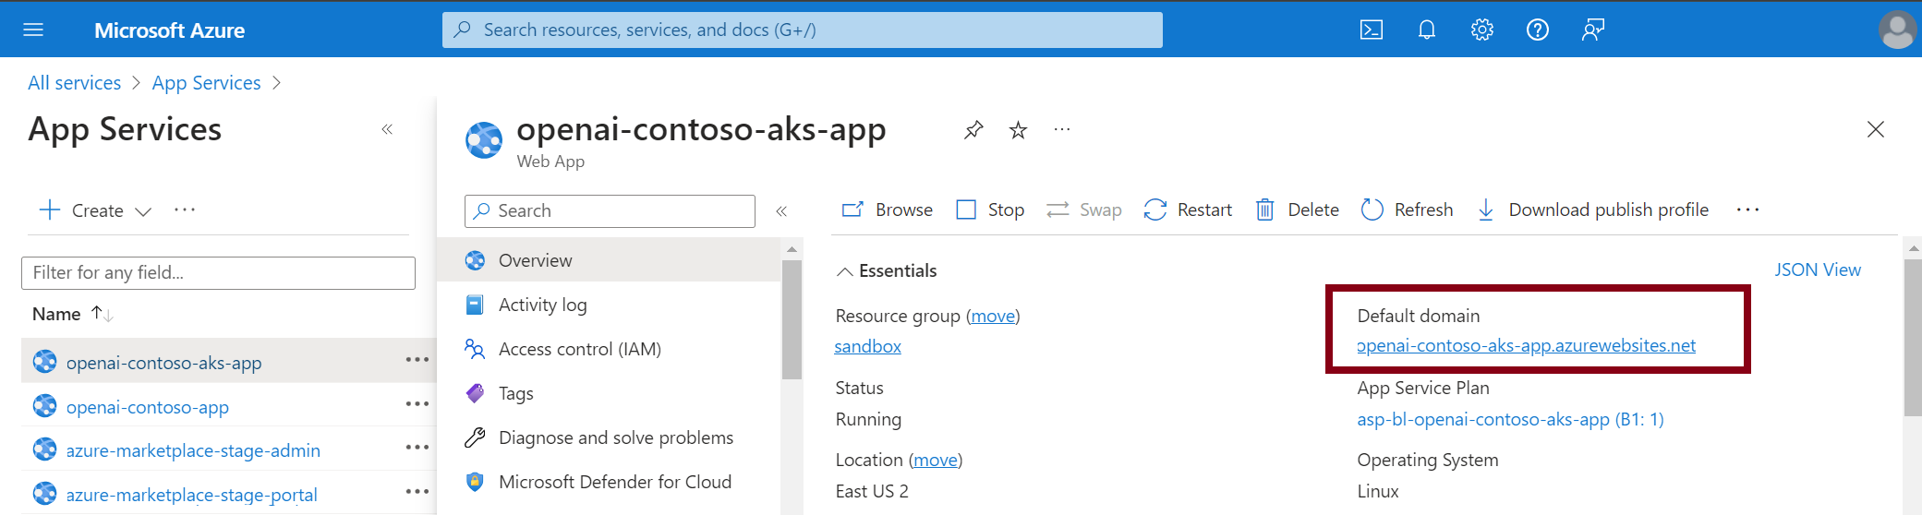The width and height of the screenshot is (1922, 515).
Task: Stop the web app
Action: (990, 210)
